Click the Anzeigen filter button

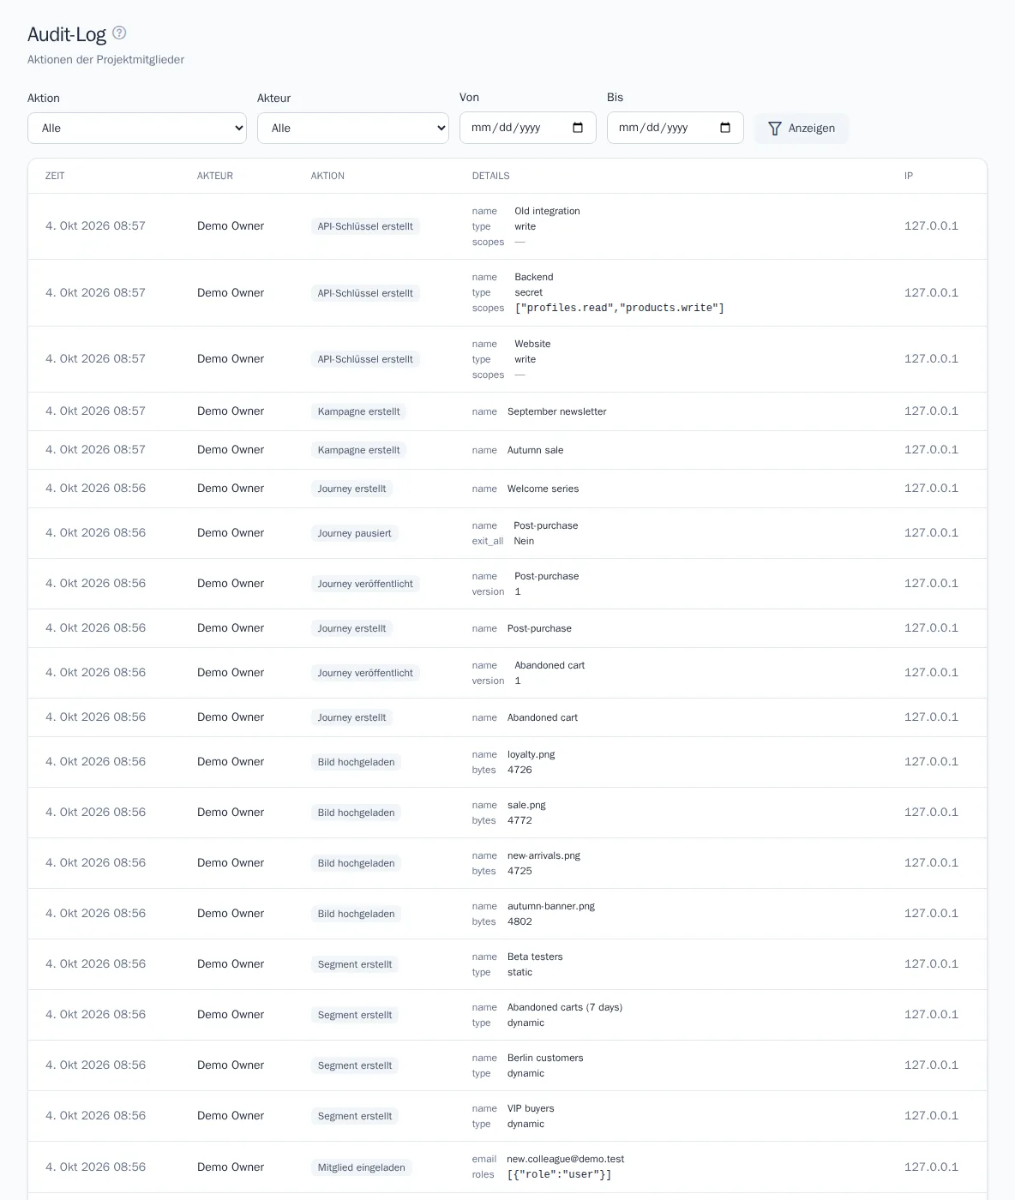coord(802,128)
